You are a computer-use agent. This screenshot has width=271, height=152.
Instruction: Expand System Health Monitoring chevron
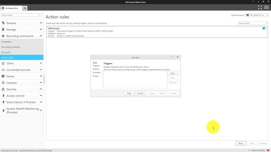41,110
